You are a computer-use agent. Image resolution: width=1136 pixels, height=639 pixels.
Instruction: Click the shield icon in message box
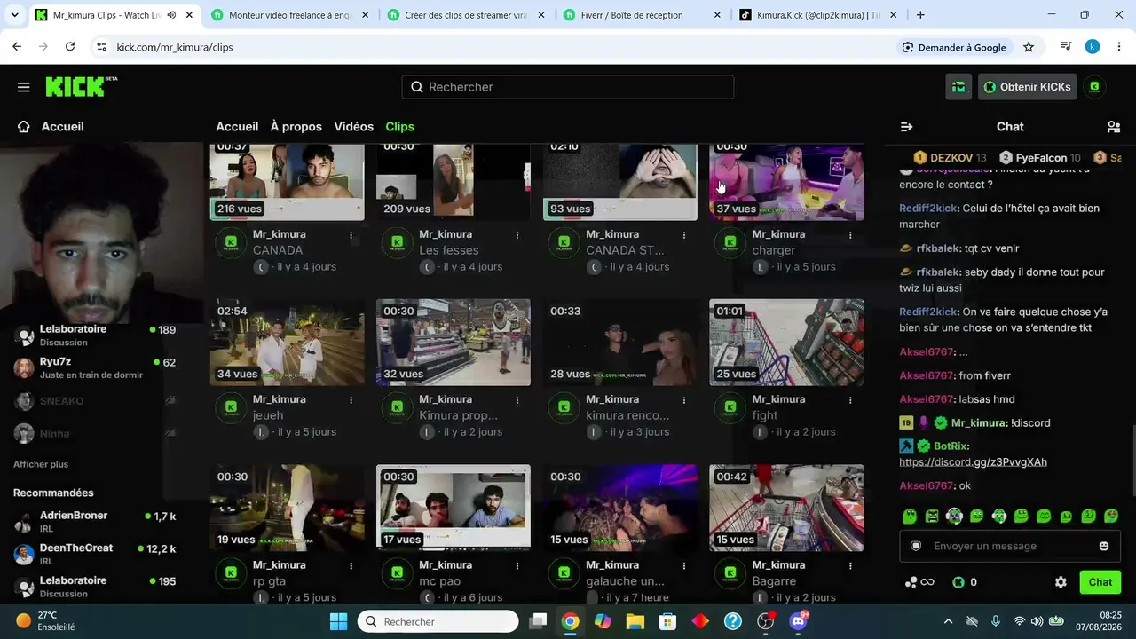tap(916, 546)
